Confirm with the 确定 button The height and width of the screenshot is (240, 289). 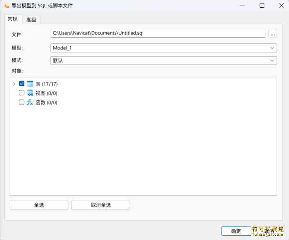tap(236, 231)
